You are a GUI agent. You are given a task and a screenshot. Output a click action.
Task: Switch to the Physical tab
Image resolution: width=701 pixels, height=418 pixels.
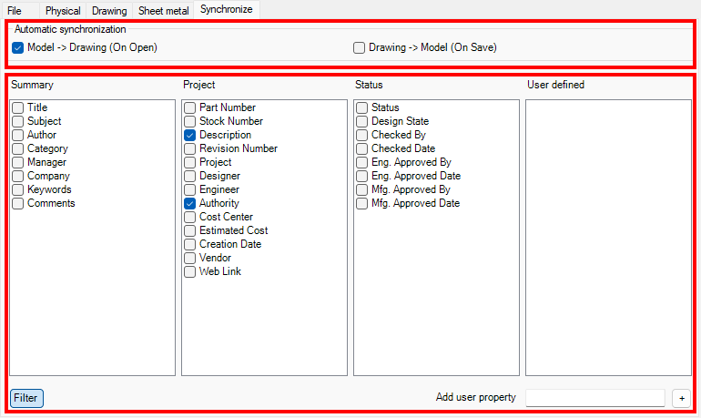pyautogui.click(x=63, y=11)
